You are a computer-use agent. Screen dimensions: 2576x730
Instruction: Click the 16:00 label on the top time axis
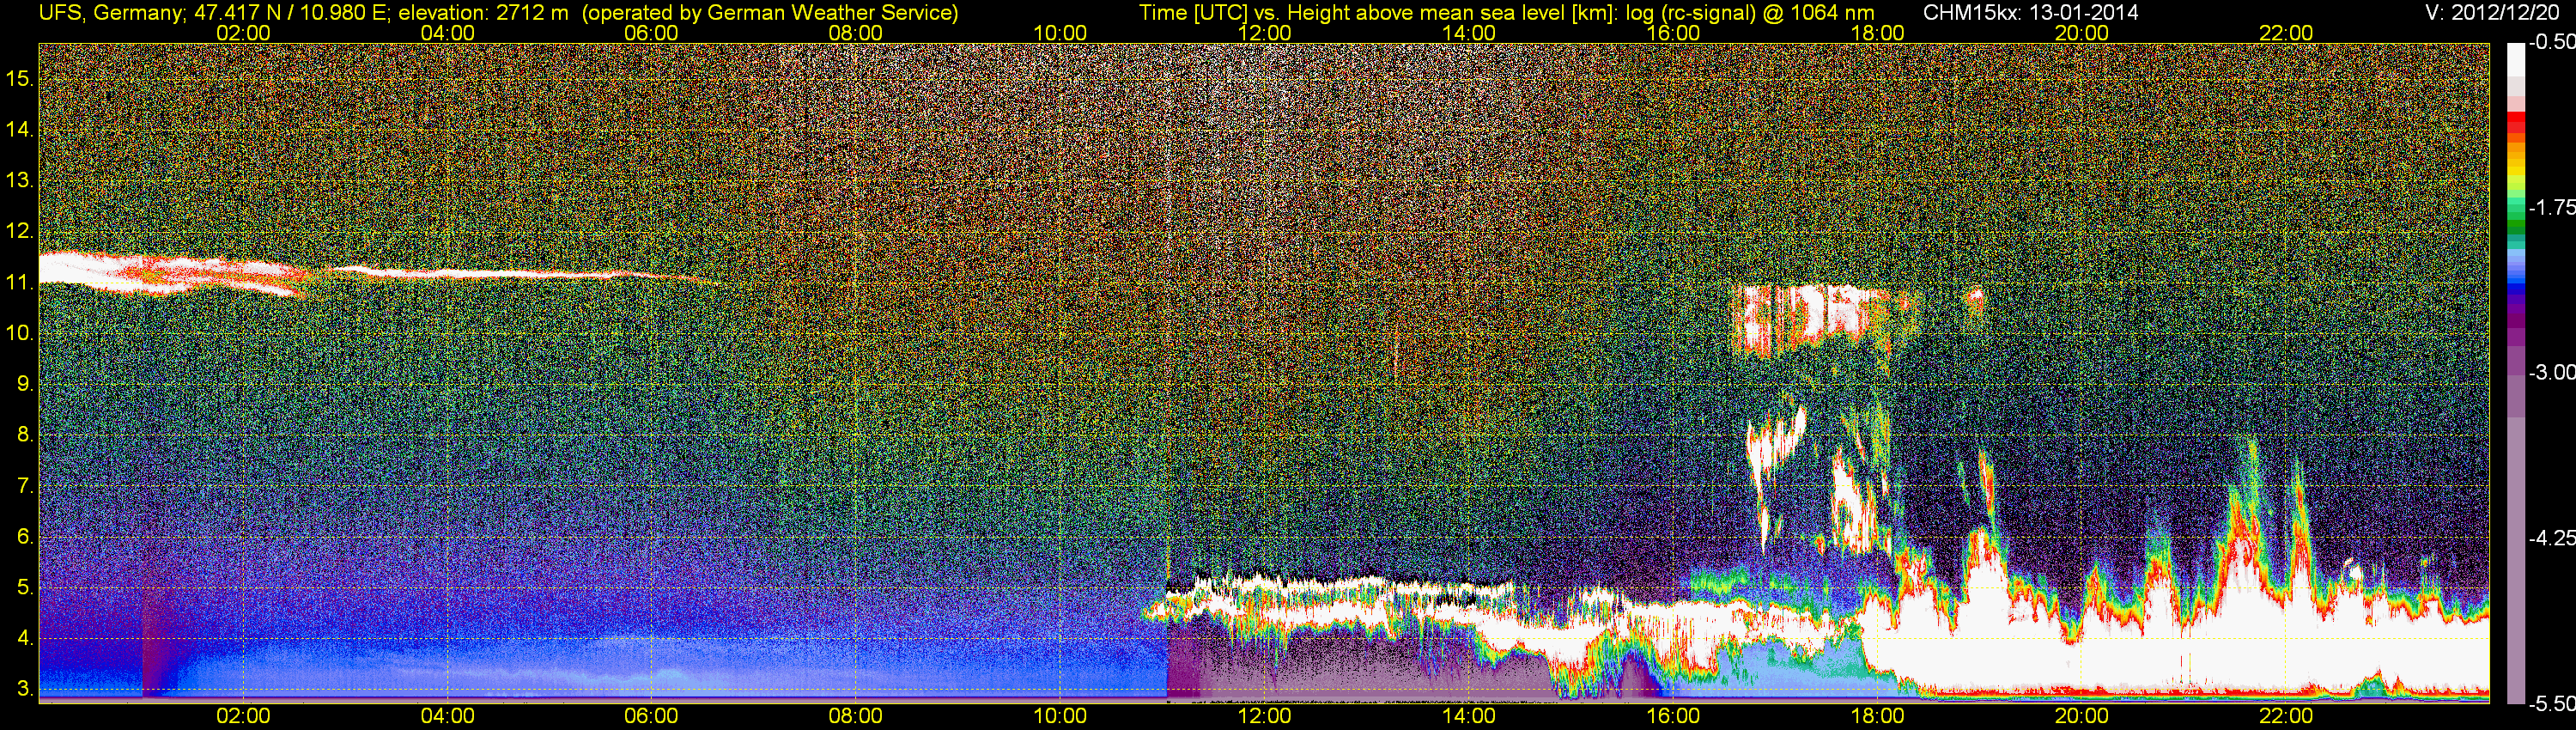(x=1673, y=33)
